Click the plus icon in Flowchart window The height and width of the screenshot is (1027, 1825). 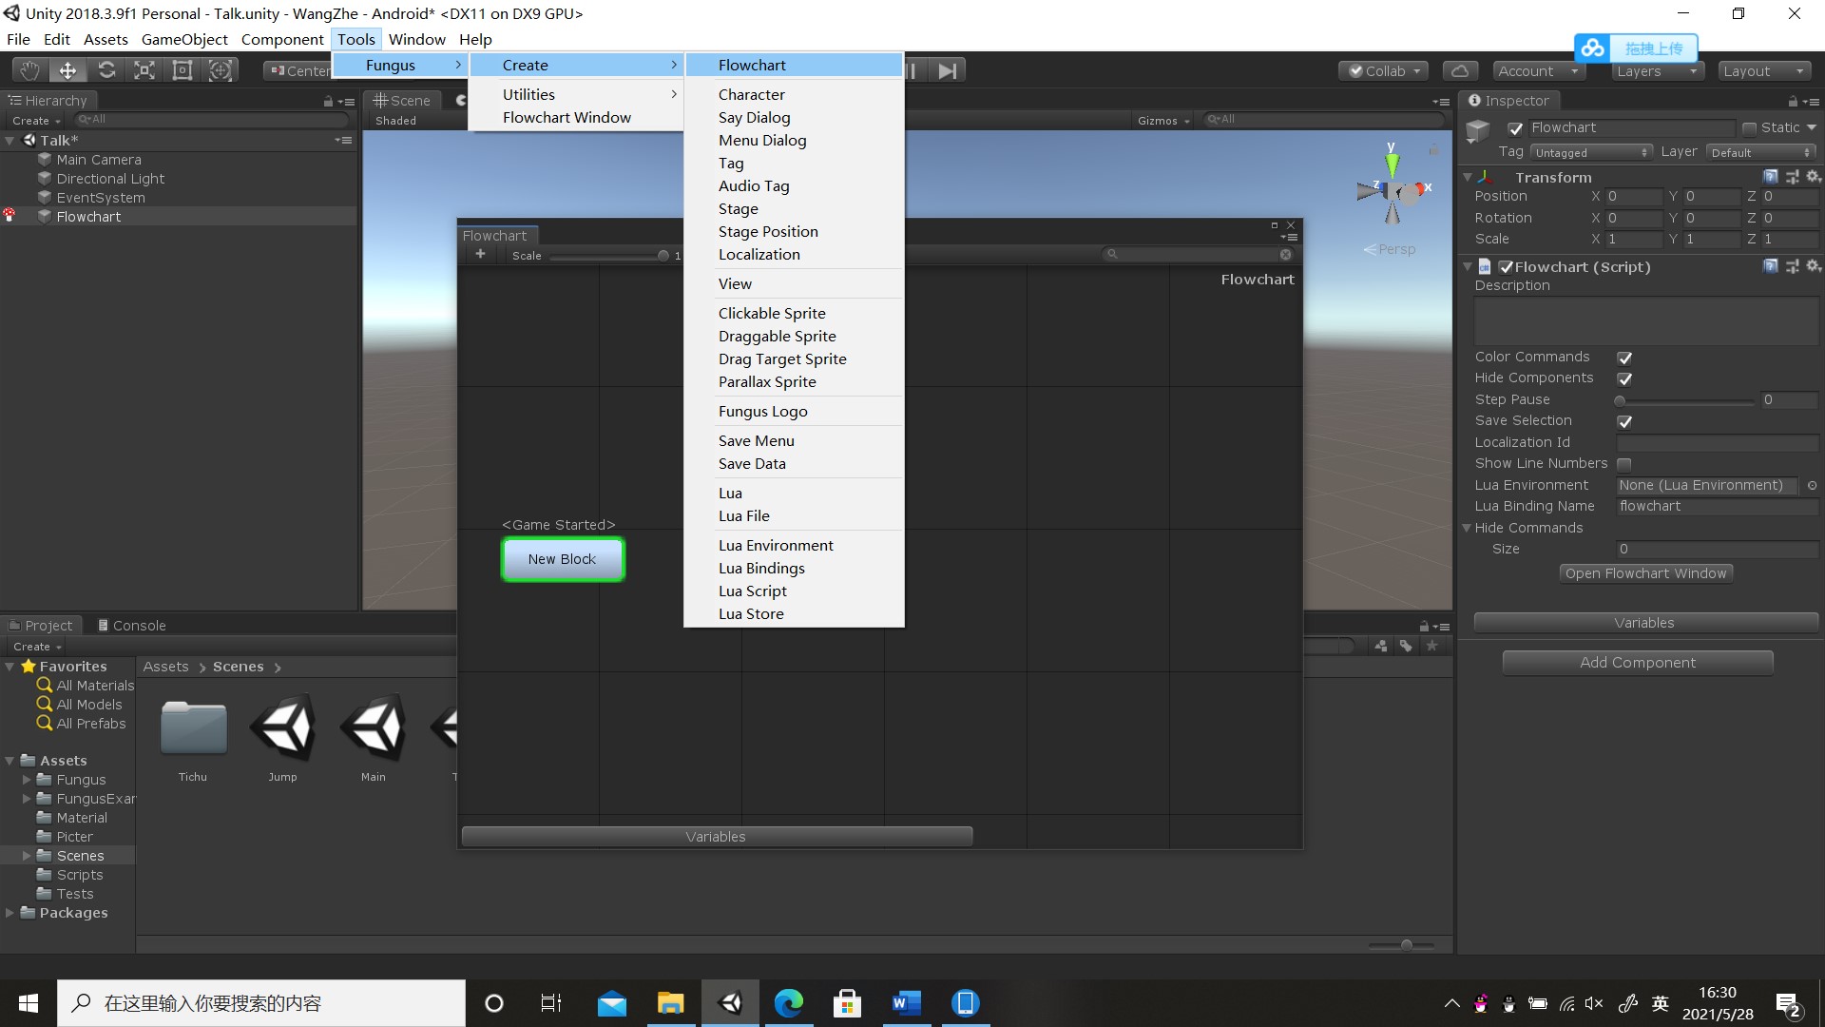pos(480,254)
